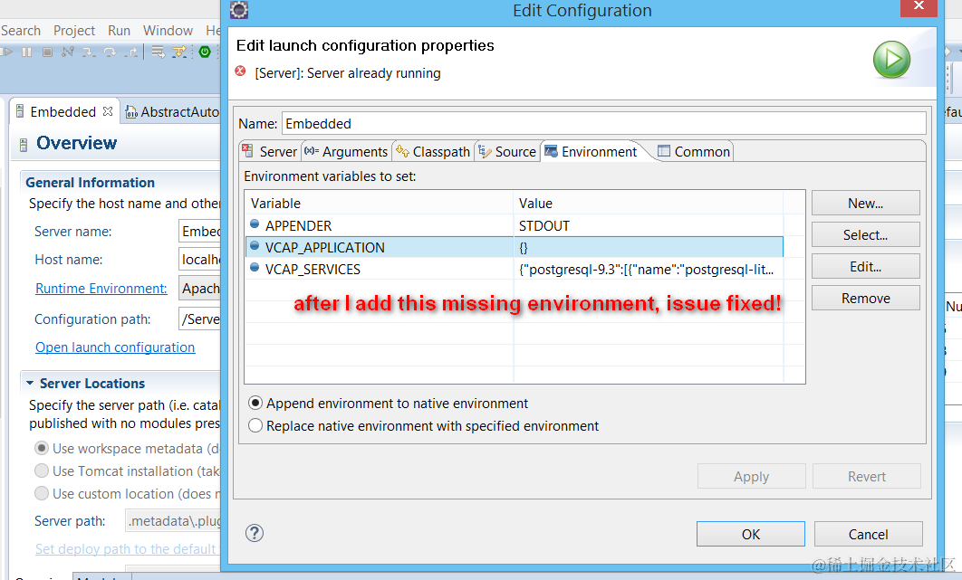Select Use workspace metadata radio option
962x580 pixels.
click(41, 448)
